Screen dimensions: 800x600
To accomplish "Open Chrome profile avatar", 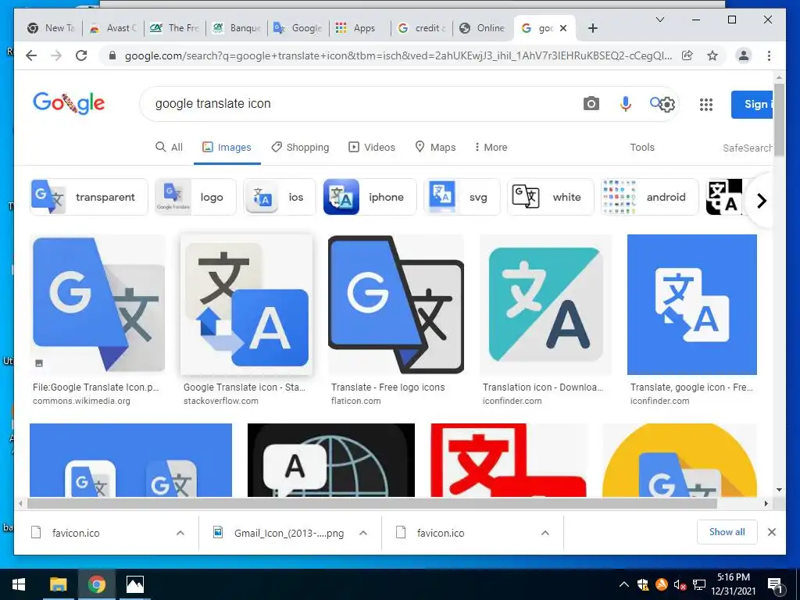I will [744, 55].
